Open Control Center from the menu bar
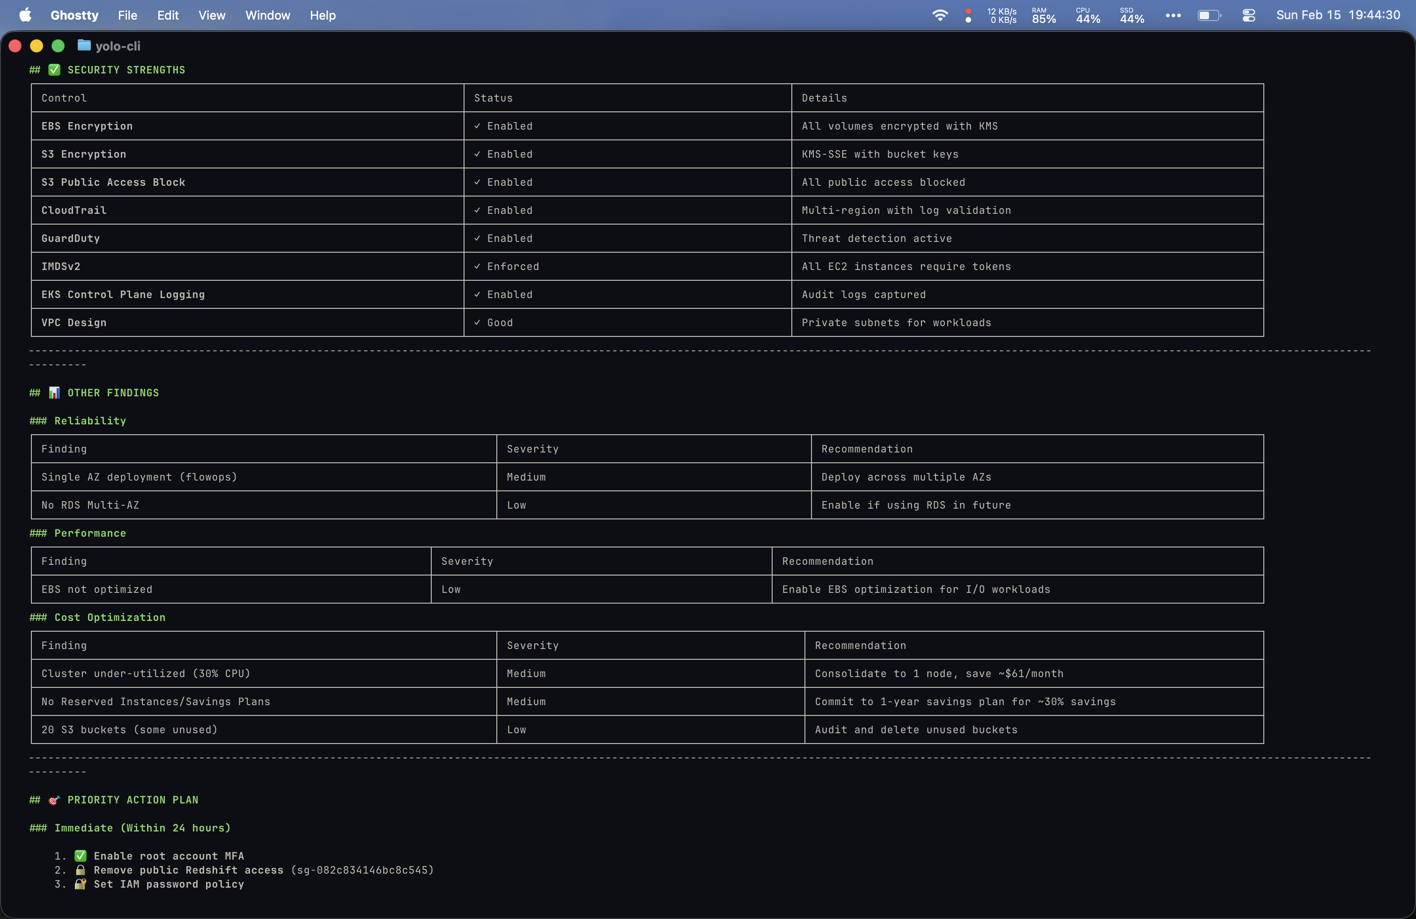 tap(1249, 15)
